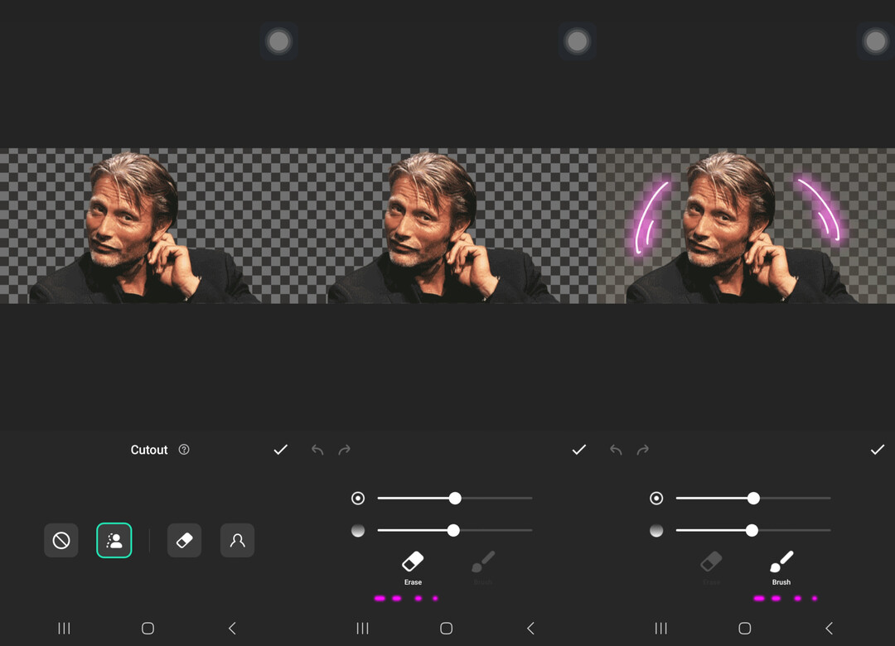
Task: Confirm with the checkmark next to Cutout title
Action: 280,450
